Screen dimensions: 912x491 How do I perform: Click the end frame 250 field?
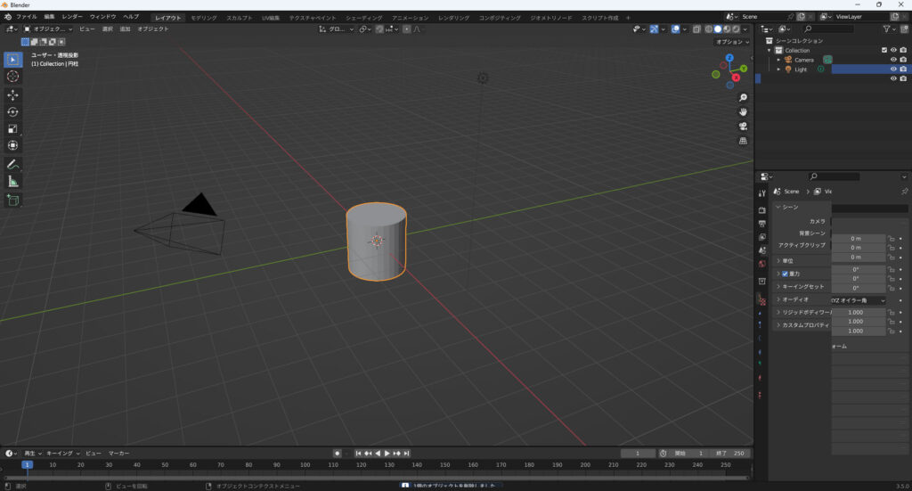click(731, 454)
